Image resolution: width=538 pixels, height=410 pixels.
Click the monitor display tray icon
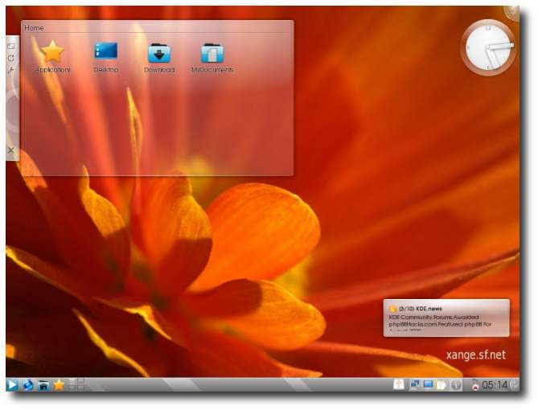[428, 384]
